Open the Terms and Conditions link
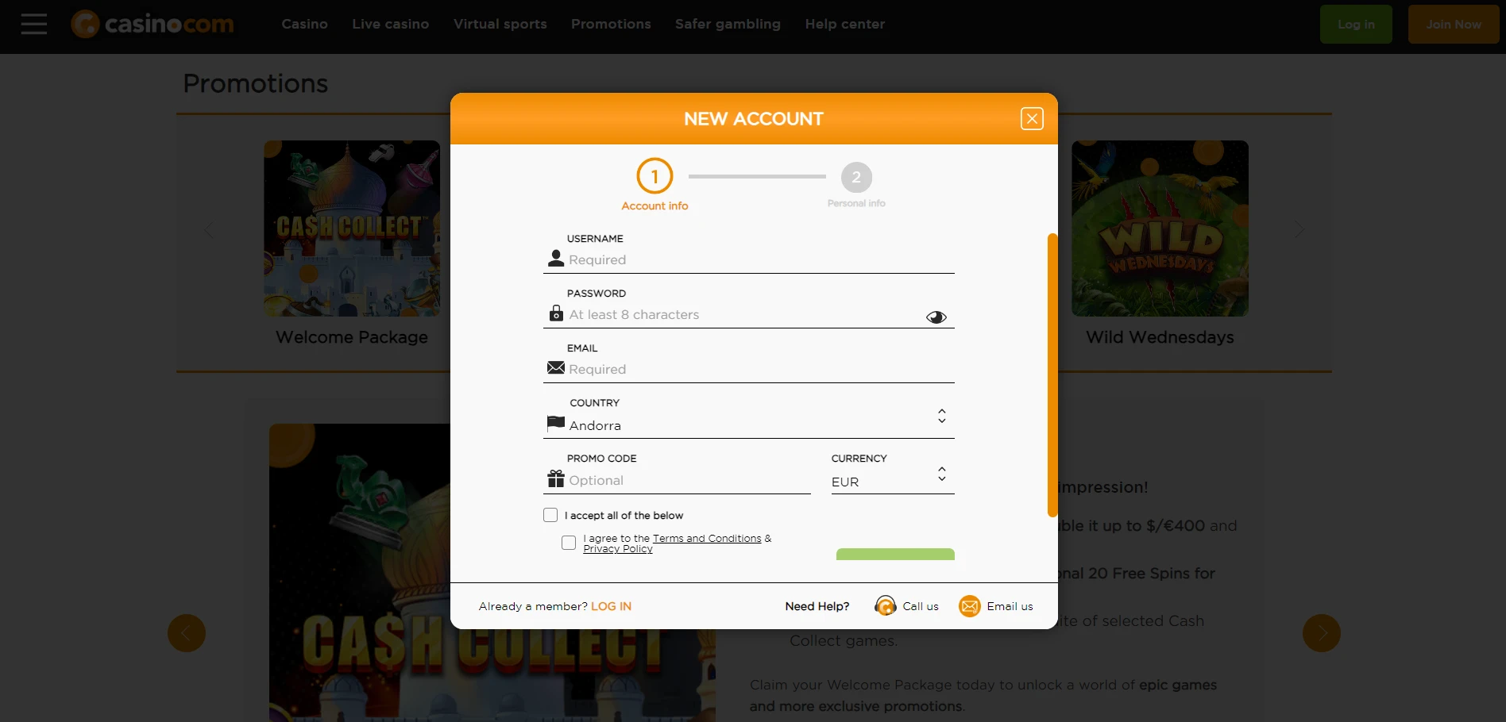Viewport: 1506px width, 722px height. 707,538
